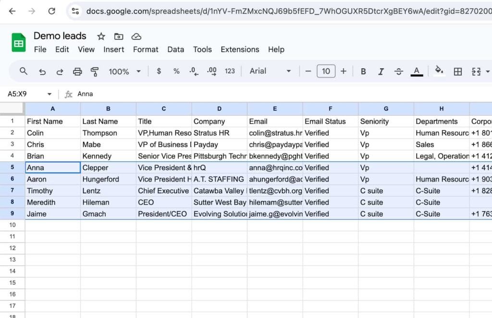Increase decimal places
This screenshot has width=492, height=318.
pyautogui.click(x=211, y=71)
